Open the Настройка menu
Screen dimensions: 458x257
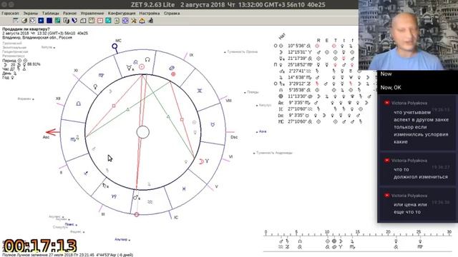pos(150,13)
